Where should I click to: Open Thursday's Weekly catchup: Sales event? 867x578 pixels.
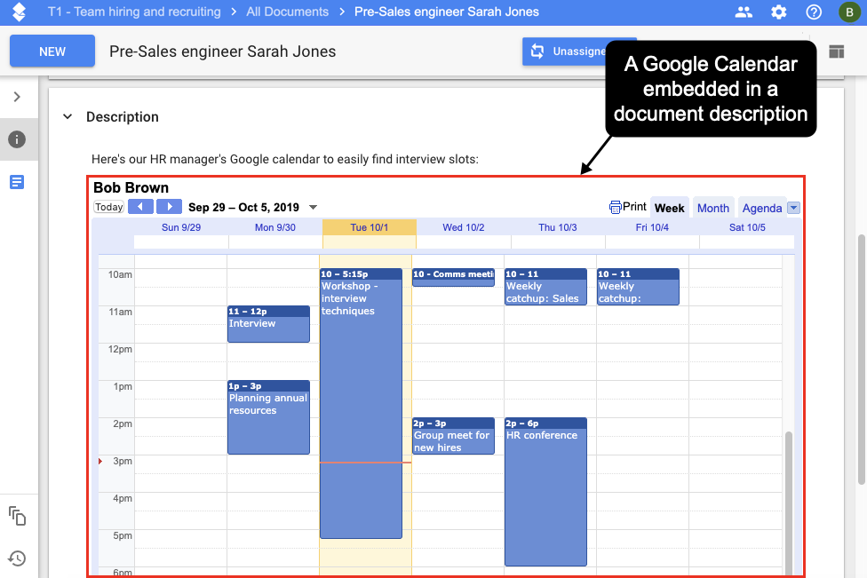545,287
